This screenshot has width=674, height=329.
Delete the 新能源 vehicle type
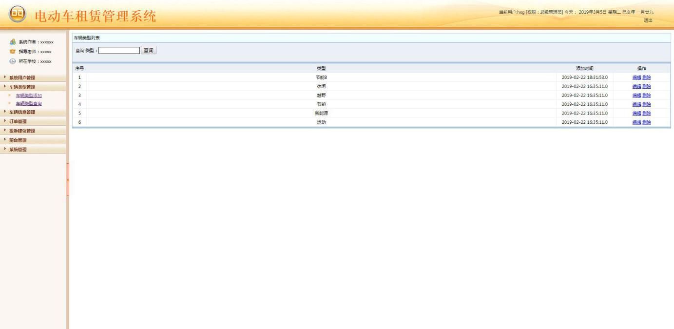tap(647, 113)
